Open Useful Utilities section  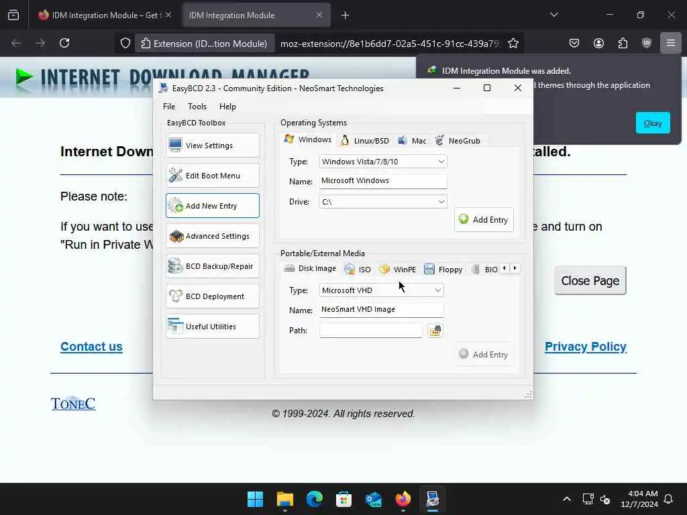click(x=213, y=327)
